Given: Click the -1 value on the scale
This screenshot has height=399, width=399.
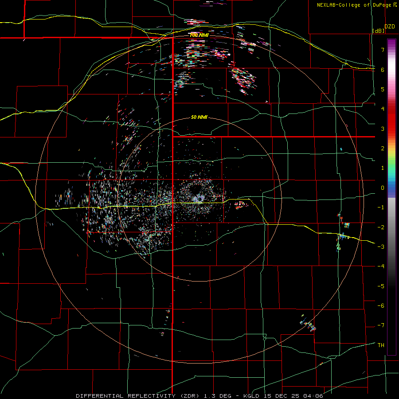Looking at the screenshot, I should (381, 207).
